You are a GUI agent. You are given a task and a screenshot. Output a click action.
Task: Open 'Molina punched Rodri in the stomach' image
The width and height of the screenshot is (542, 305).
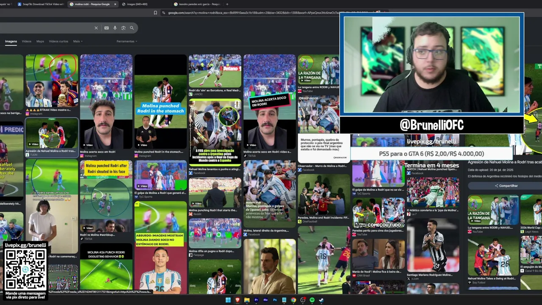(160, 101)
